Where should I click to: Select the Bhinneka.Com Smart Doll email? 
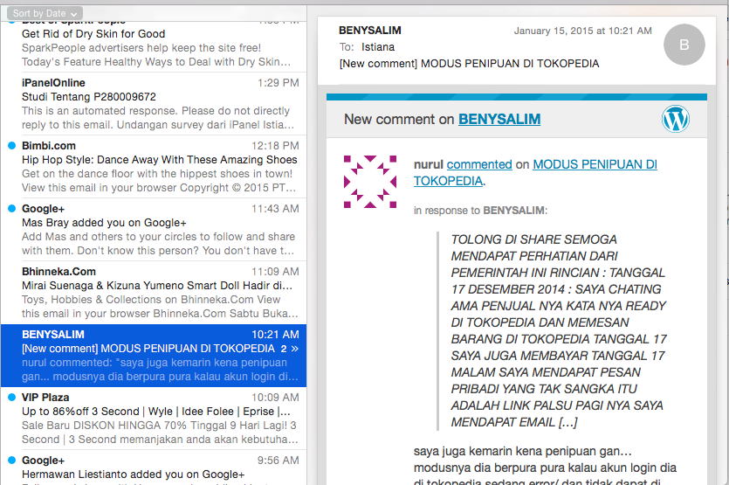tap(154, 292)
